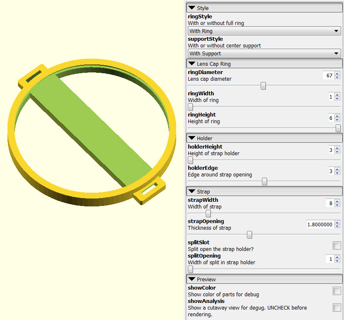344x320 pixels.
Task: Decrease ringDiameter with down arrow
Action: coord(337,77)
